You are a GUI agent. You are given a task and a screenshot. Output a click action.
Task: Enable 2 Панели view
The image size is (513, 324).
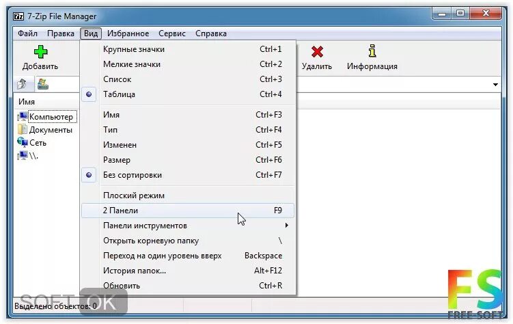click(188, 211)
